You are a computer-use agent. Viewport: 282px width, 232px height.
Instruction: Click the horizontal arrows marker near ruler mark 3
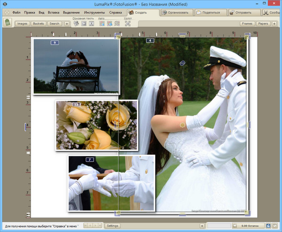(28, 97)
